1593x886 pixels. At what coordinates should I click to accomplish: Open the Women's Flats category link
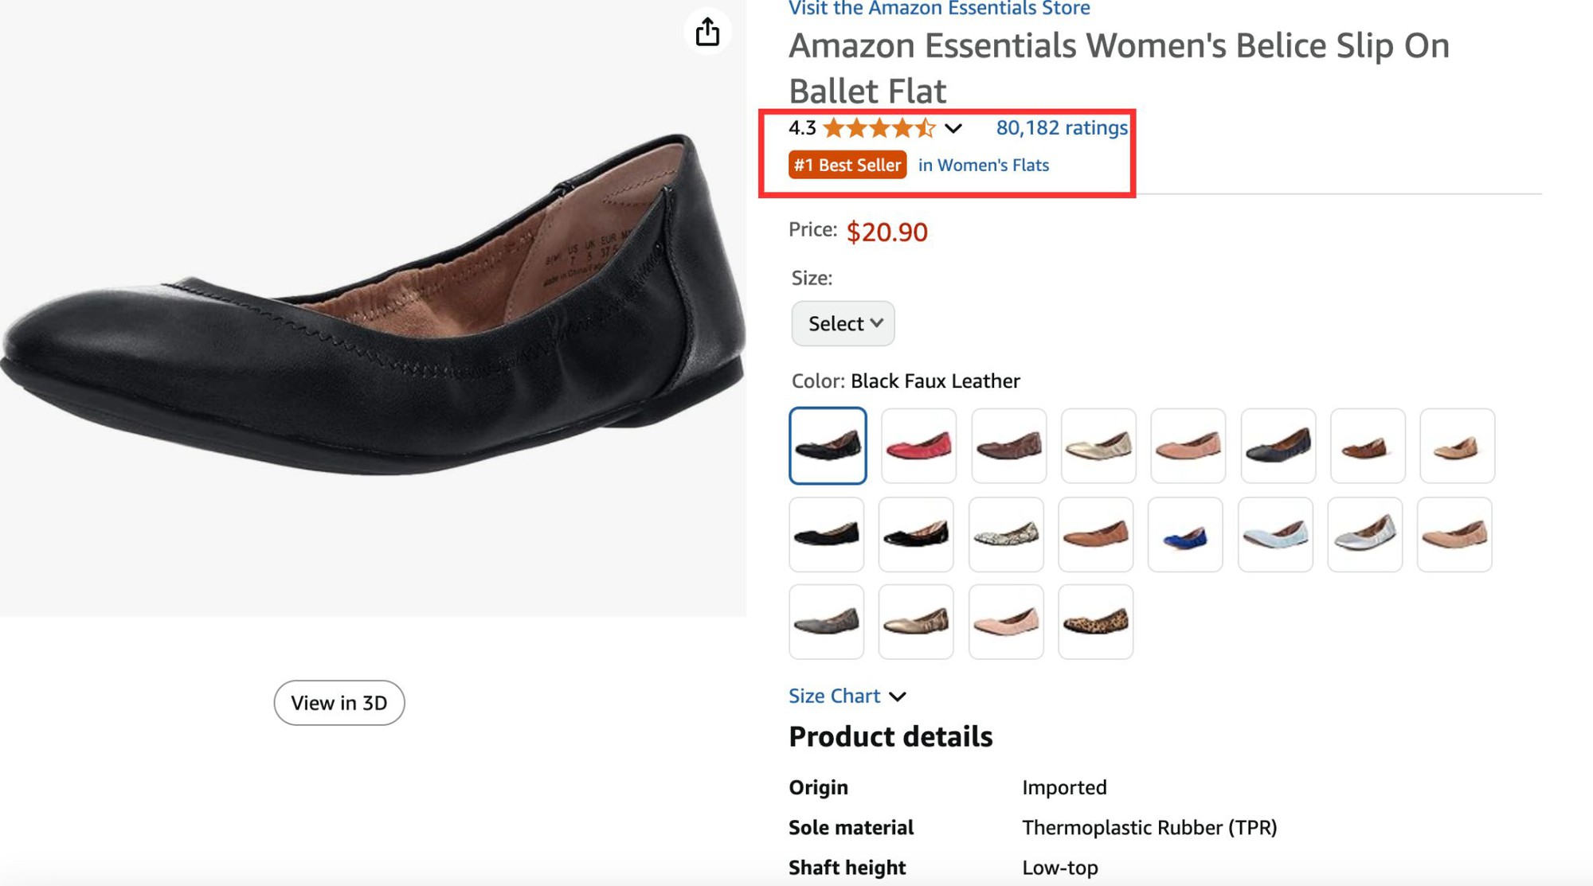pos(984,165)
